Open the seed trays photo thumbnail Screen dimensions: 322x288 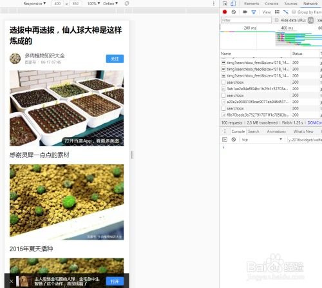click(66, 108)
